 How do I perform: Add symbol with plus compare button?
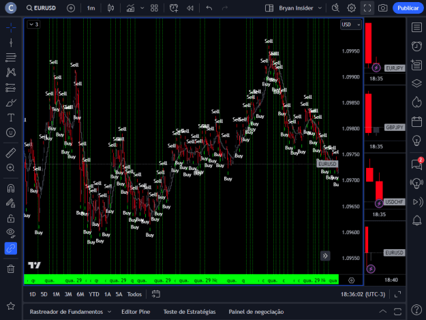click(71, 8)
